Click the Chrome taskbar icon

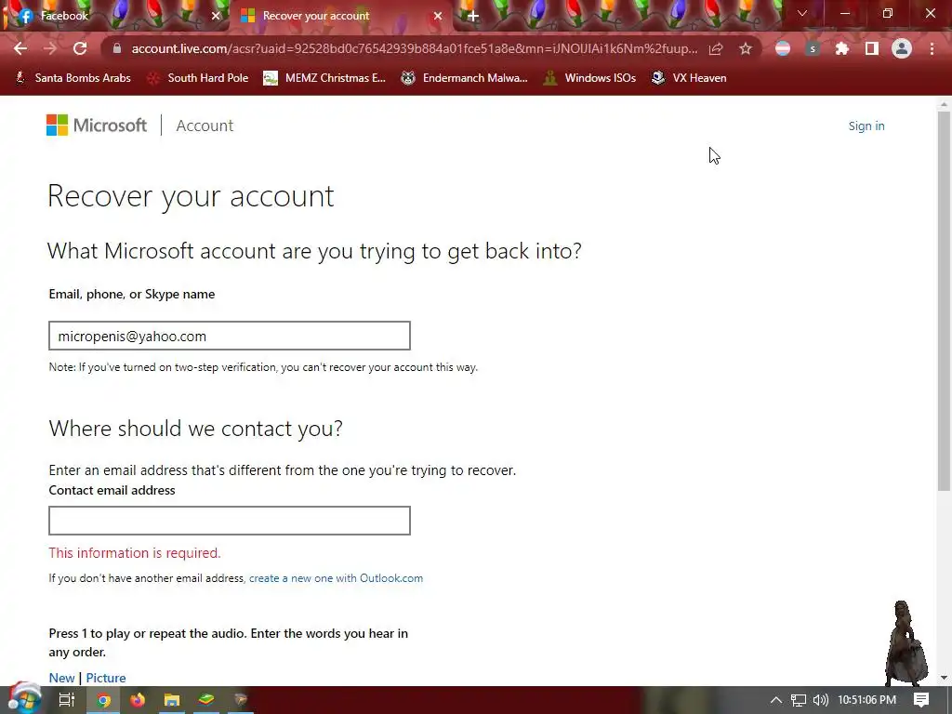[104, 700]
